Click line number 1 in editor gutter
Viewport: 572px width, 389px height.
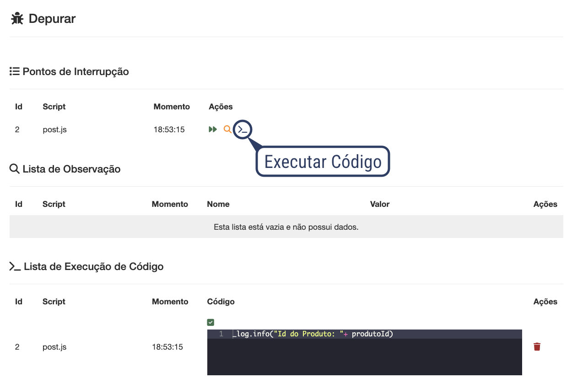pyautogui.click(x=221, y=334)
